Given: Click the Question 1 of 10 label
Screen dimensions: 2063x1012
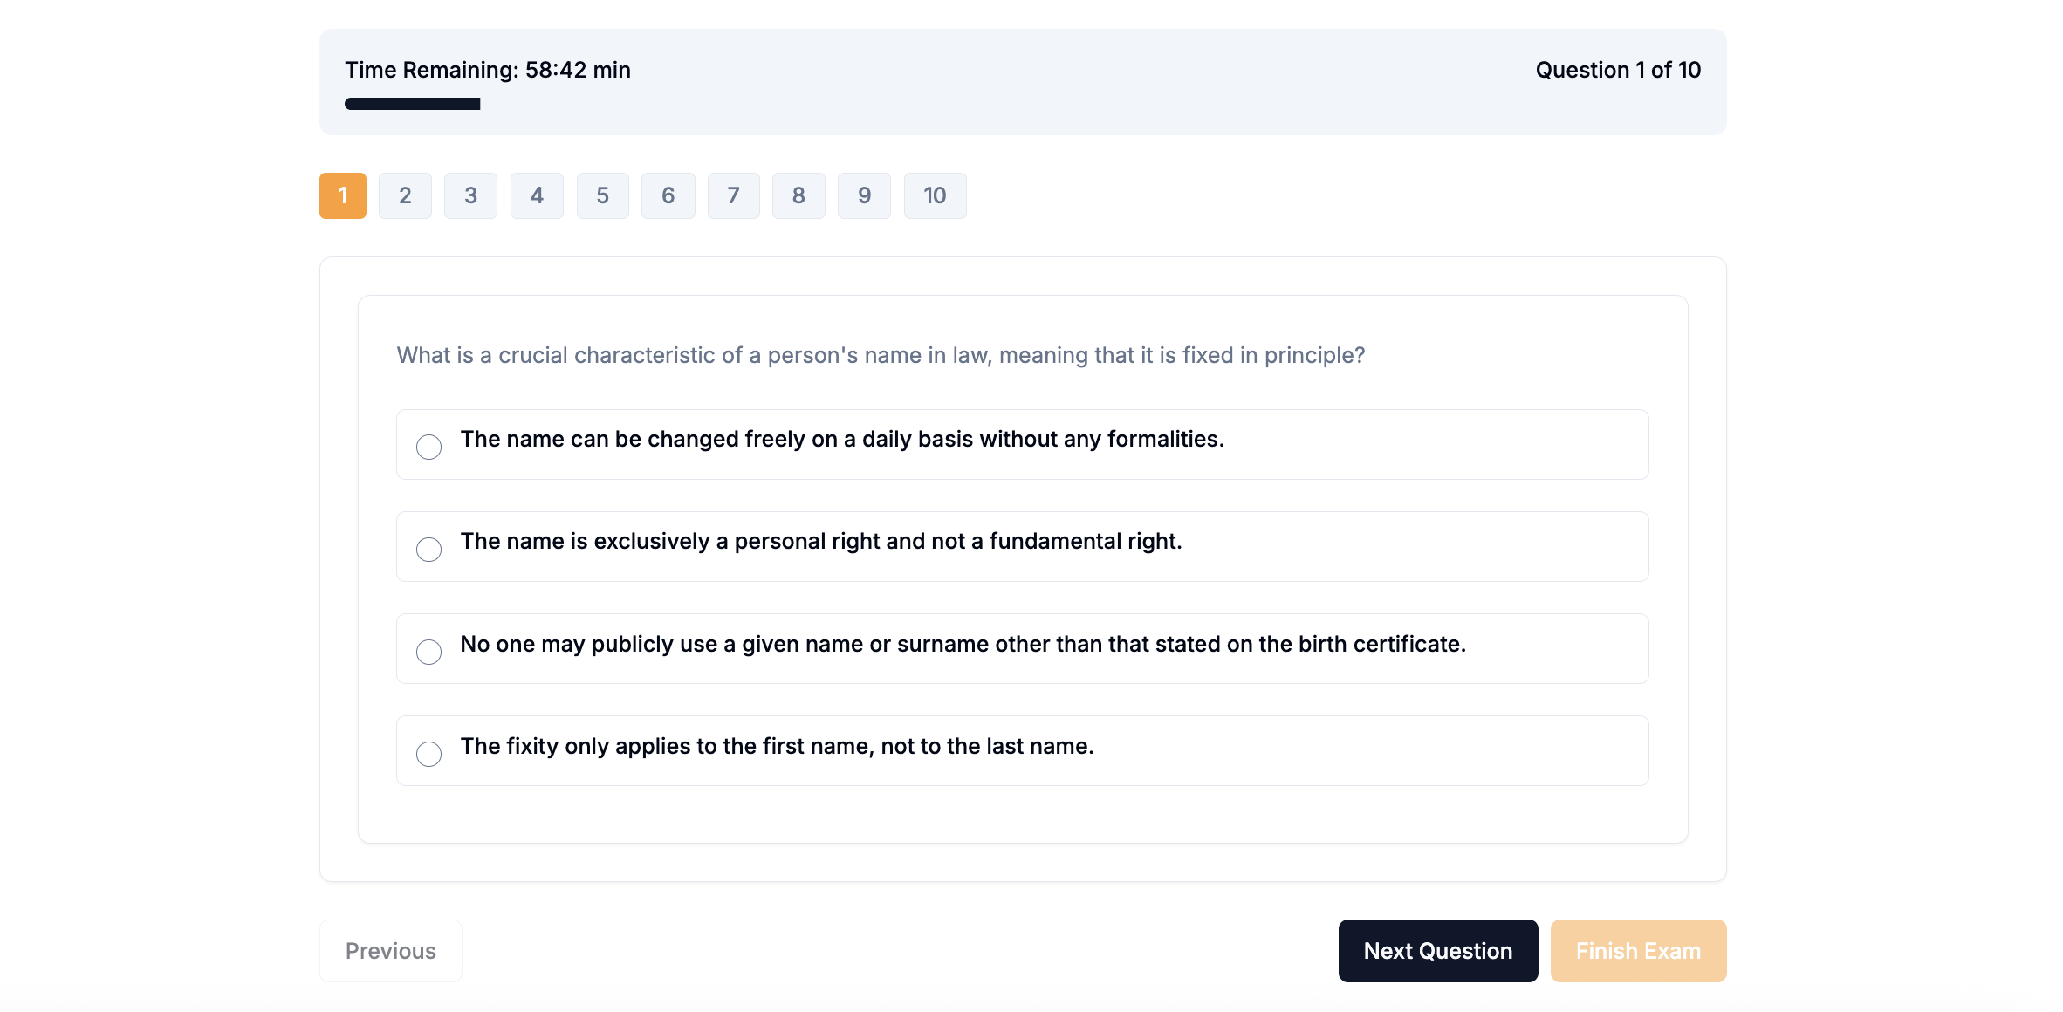Looking at the screenshot, I should click(x=1618, y=70).
